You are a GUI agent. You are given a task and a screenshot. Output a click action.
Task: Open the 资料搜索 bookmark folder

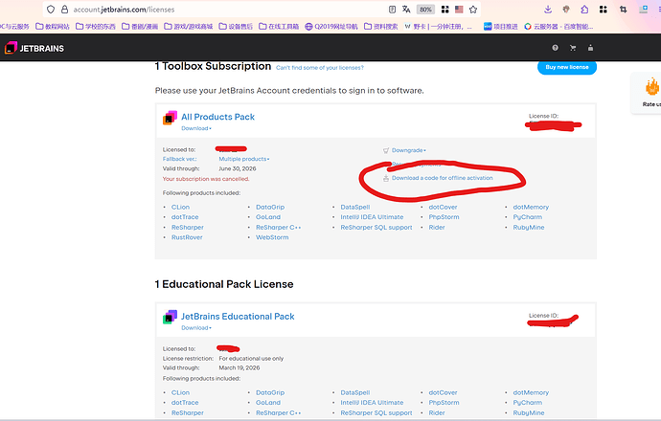point(381,27)
